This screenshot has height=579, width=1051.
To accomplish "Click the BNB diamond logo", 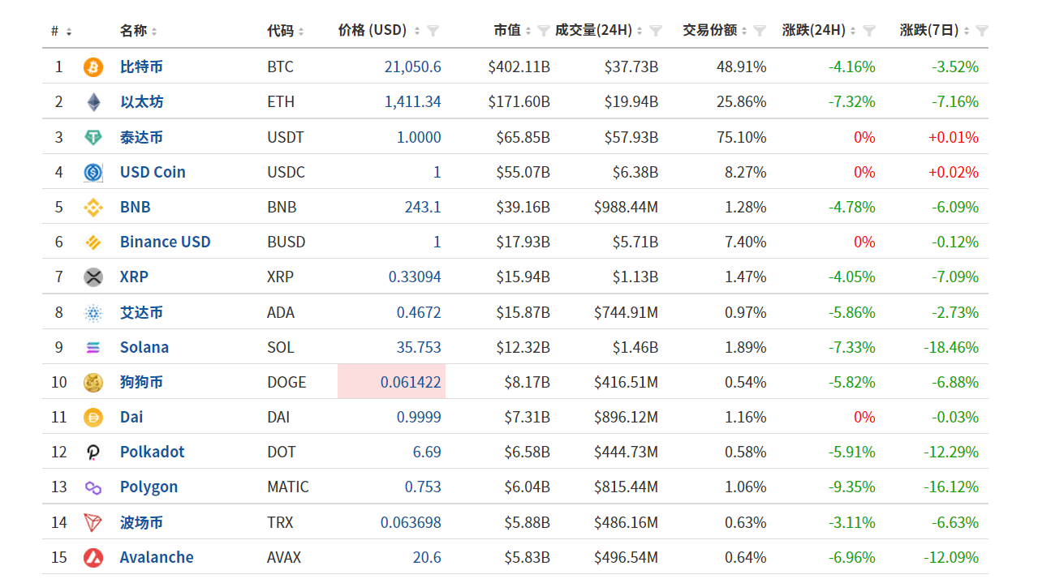I will point(93,207).
